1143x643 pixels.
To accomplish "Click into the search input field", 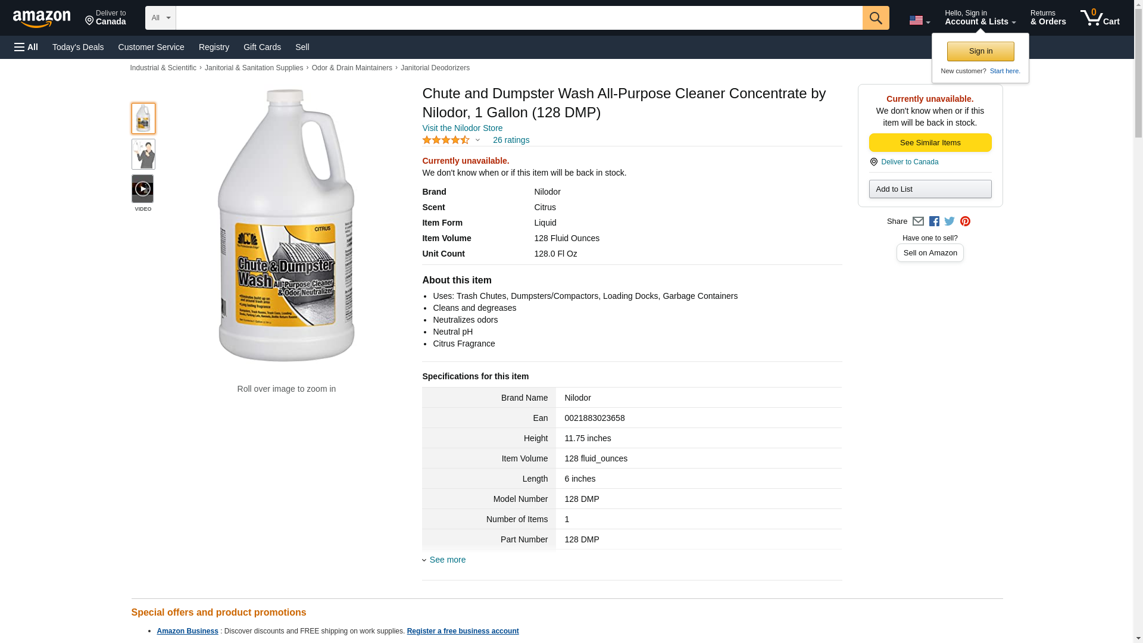I will click(519, 18).
